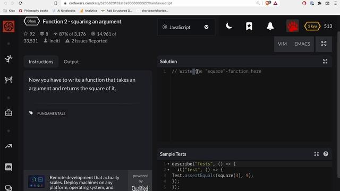The height and width of the screenshot is (191, 340).
Task: Enable EMACS editor mode
Action: coord(302,44)
